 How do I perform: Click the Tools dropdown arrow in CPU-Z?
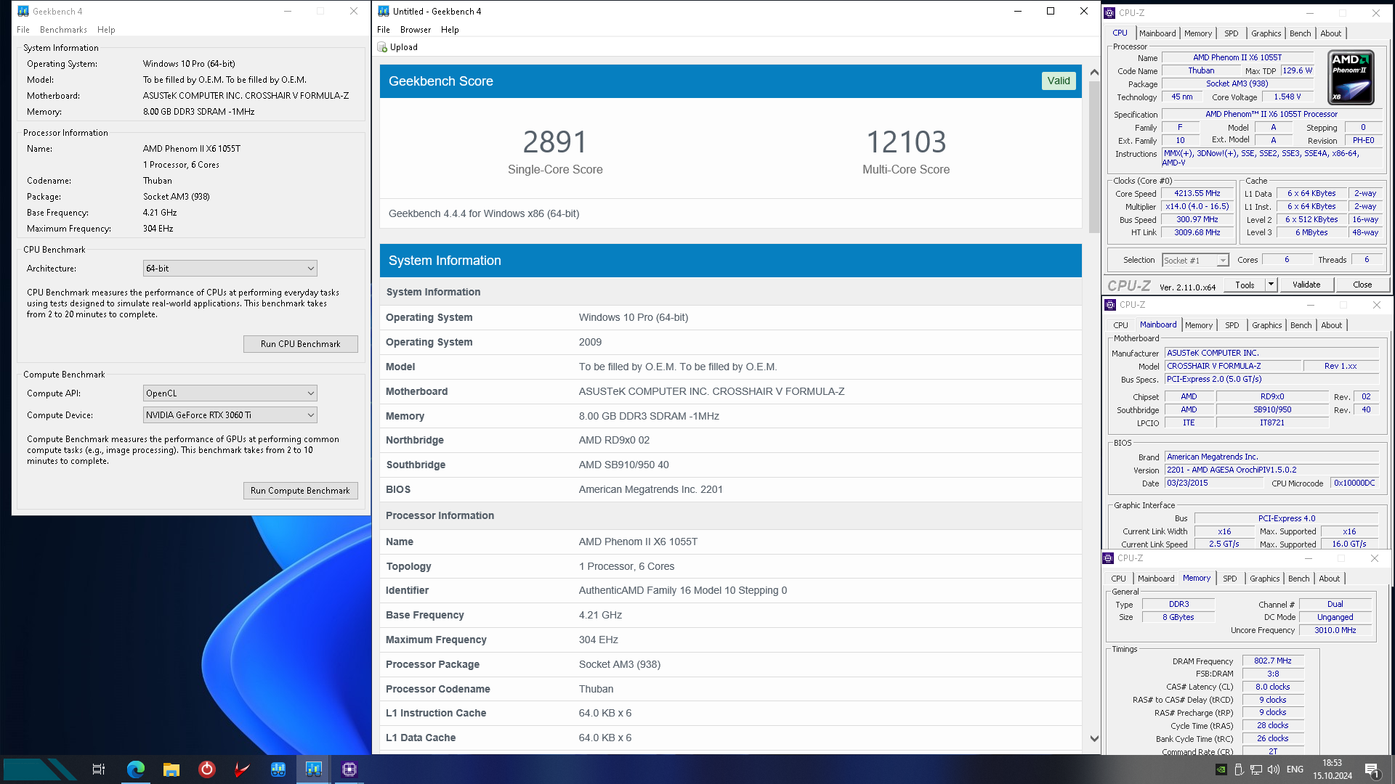pyautogui.click(x=1271, y=285)
